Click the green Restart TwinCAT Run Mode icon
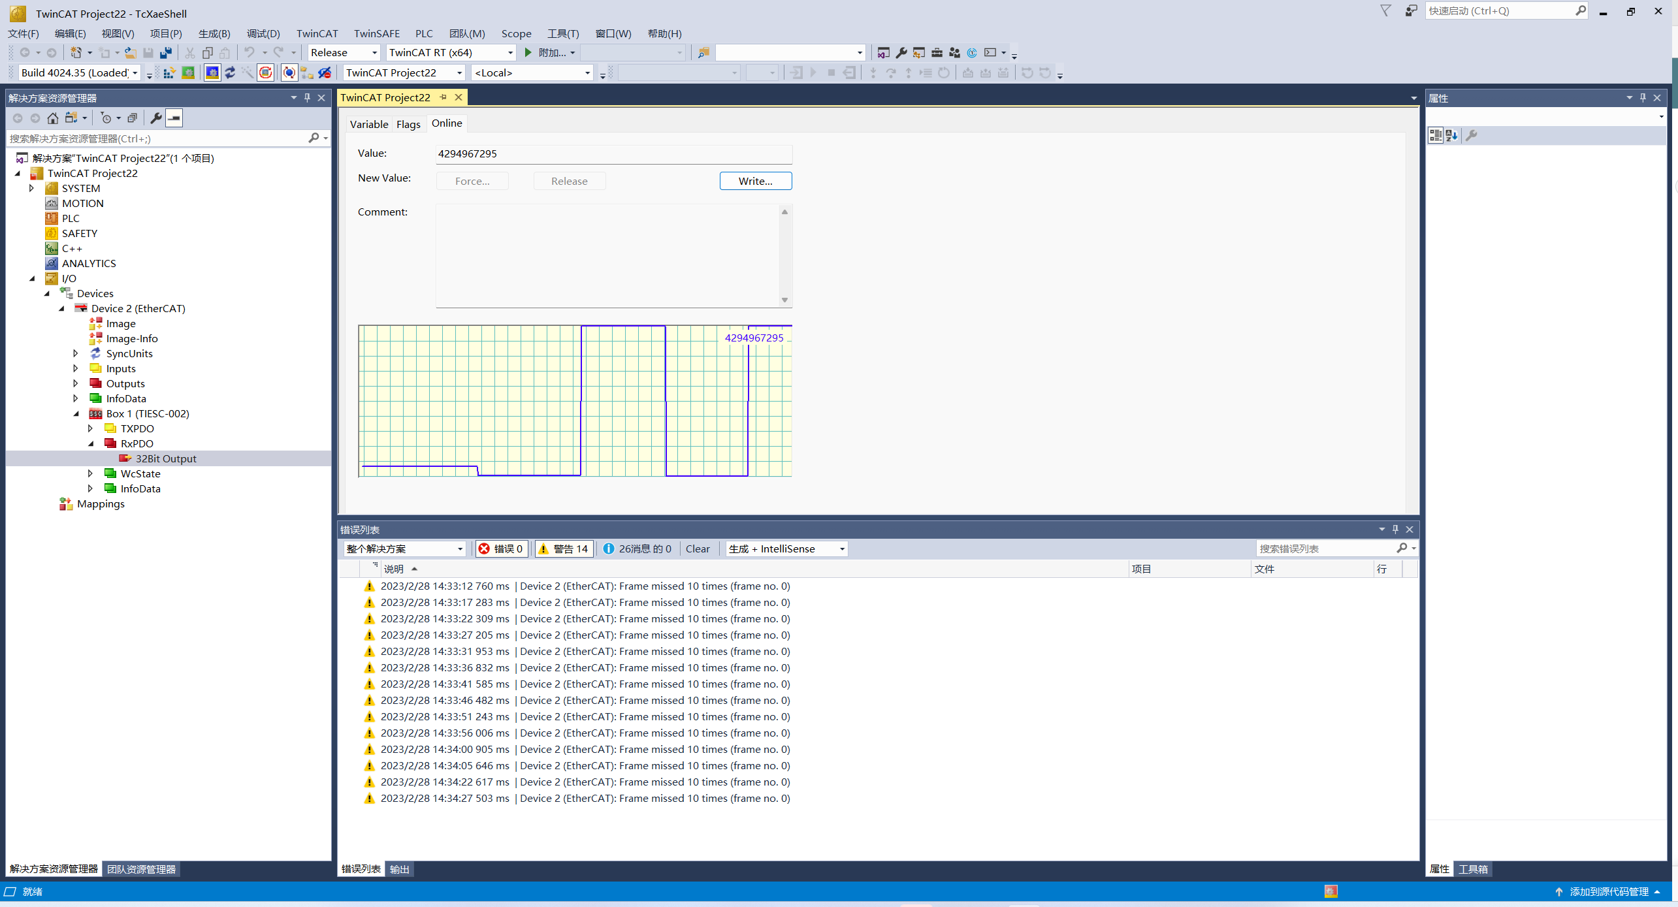Viewport: 1678px width, 907px height. click(x=188, y=73)
